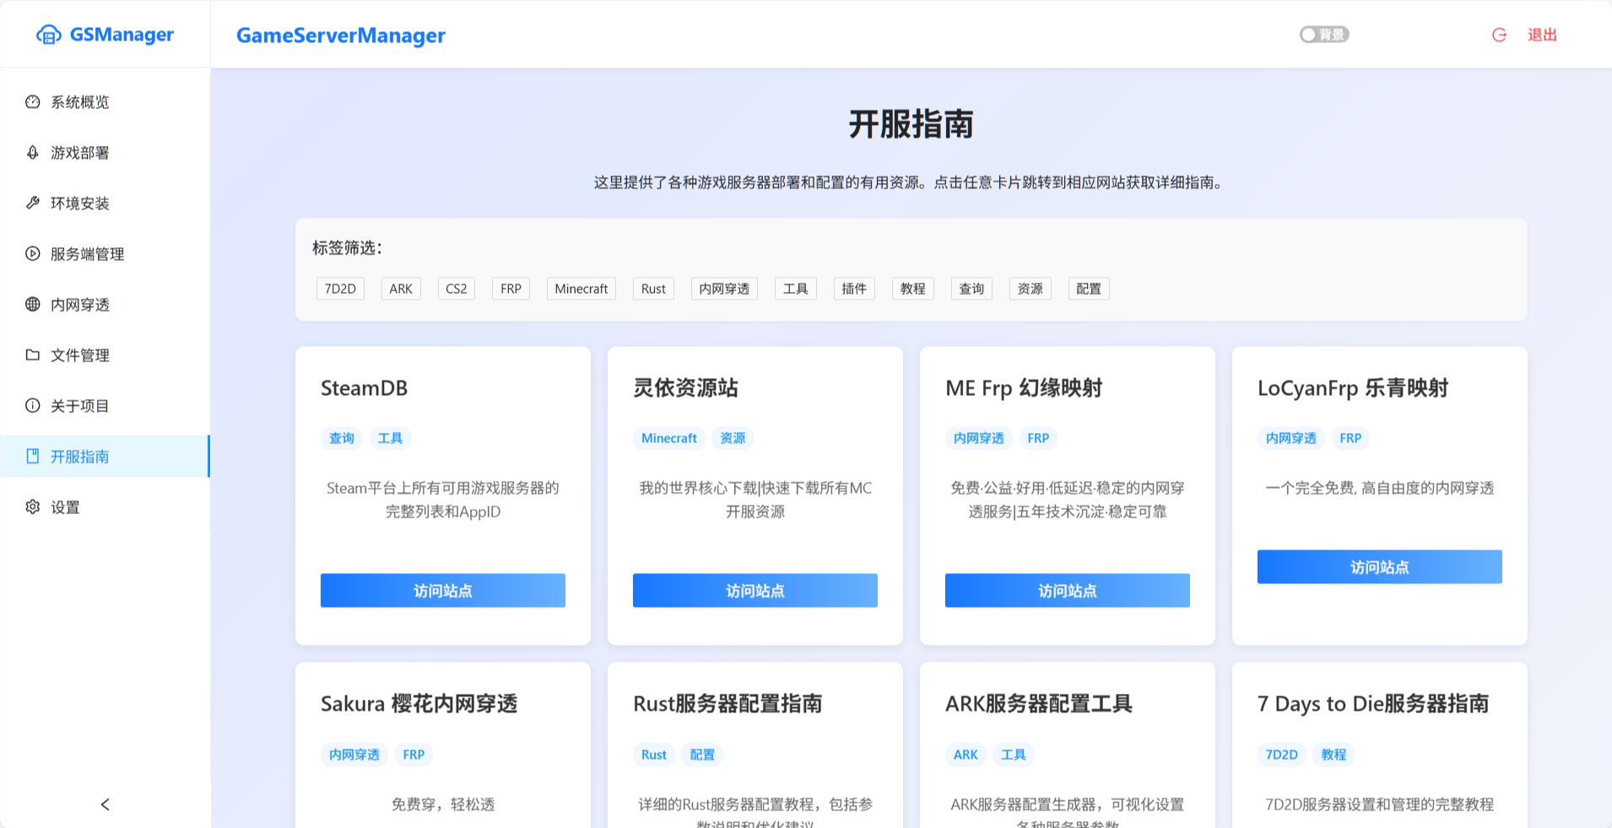Screen dimensions: 1612x828
Task: Filter by the Minecraft tag chip
Action: point(582,289)
